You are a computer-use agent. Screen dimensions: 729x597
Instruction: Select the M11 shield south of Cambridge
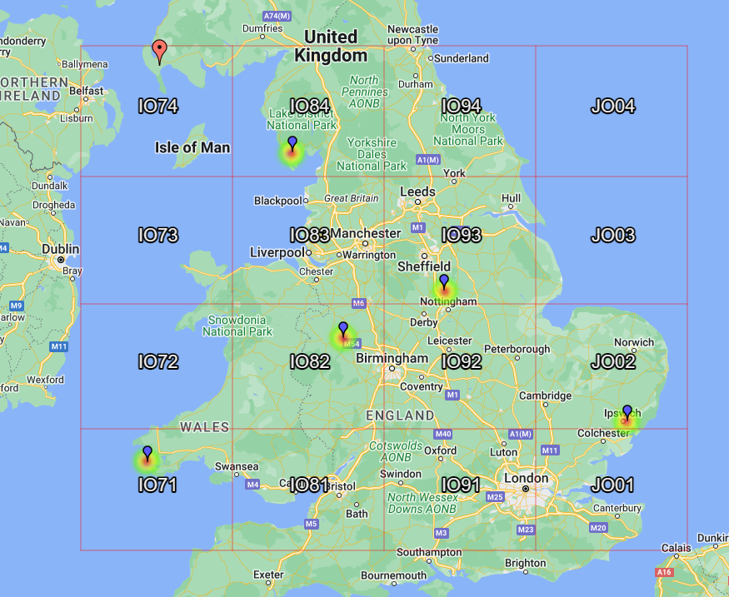[x=550, y=450]
